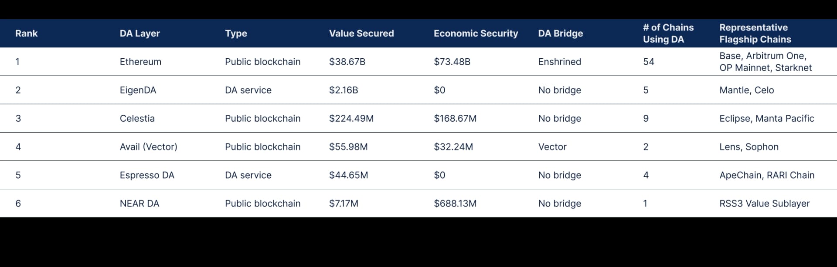The width and height of the screenshot is (837, 267).
Task: Select the DA Bridge column header
Action: coord(560,33)
